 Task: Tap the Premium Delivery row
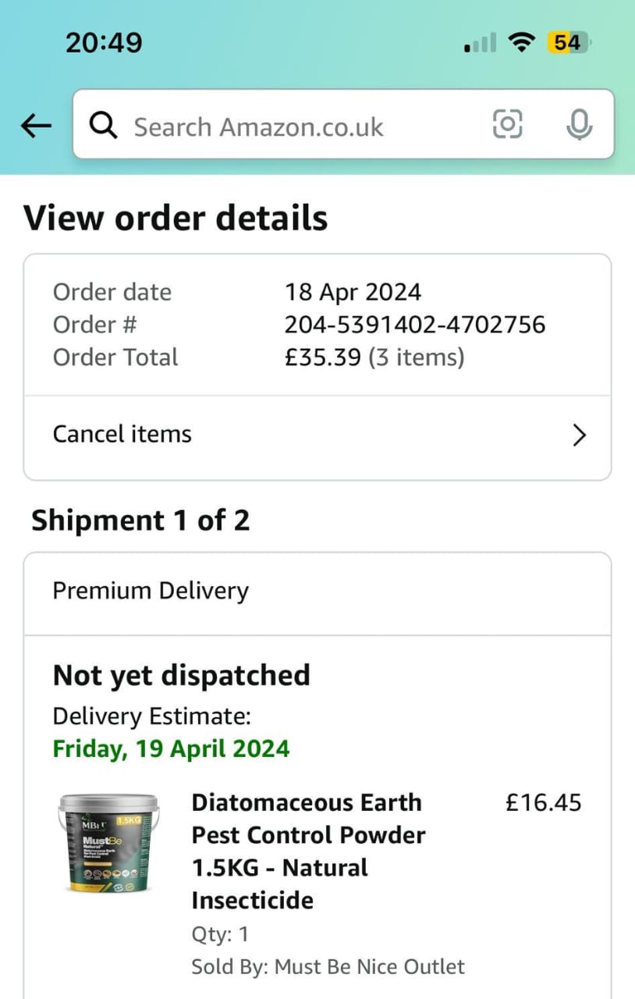317,592
